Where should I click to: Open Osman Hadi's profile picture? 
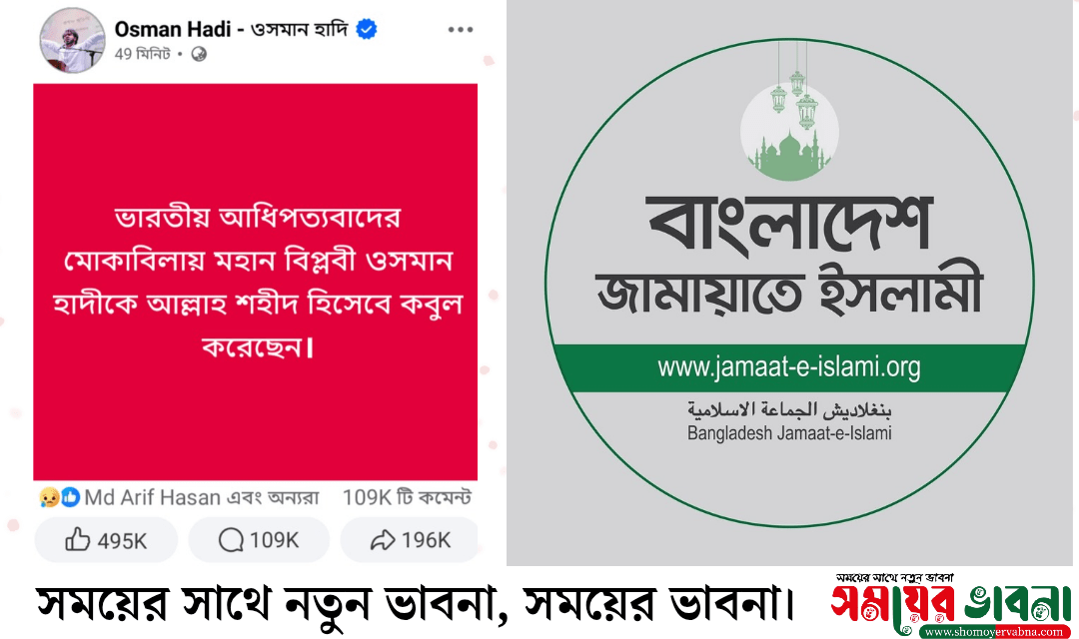coord(72,41)
